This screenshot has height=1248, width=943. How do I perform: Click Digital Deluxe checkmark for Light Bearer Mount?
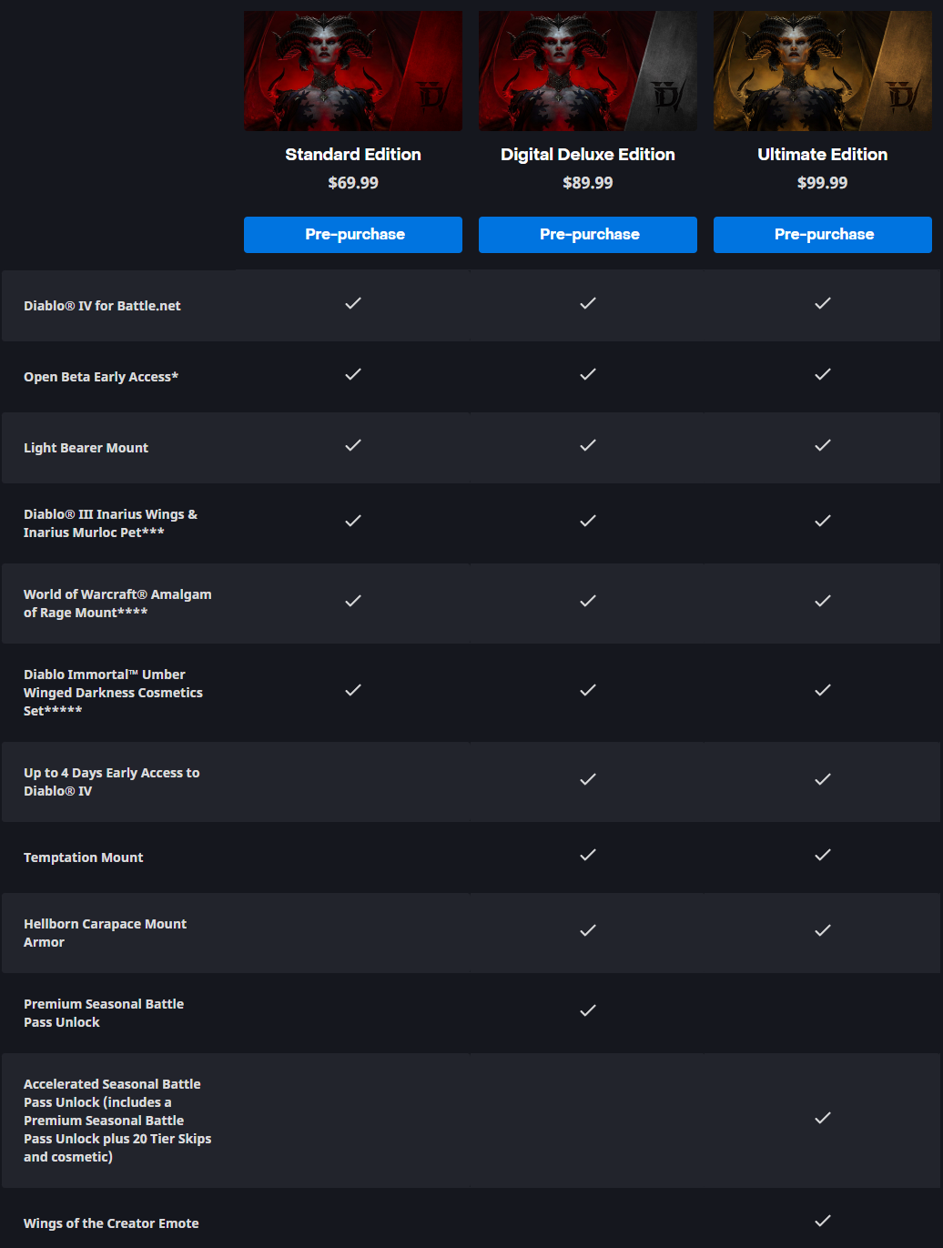coord(588,445)
